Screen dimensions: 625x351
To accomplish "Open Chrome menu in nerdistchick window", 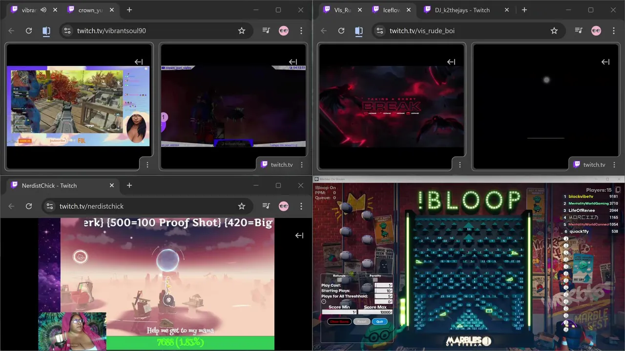I will (301, 206).
